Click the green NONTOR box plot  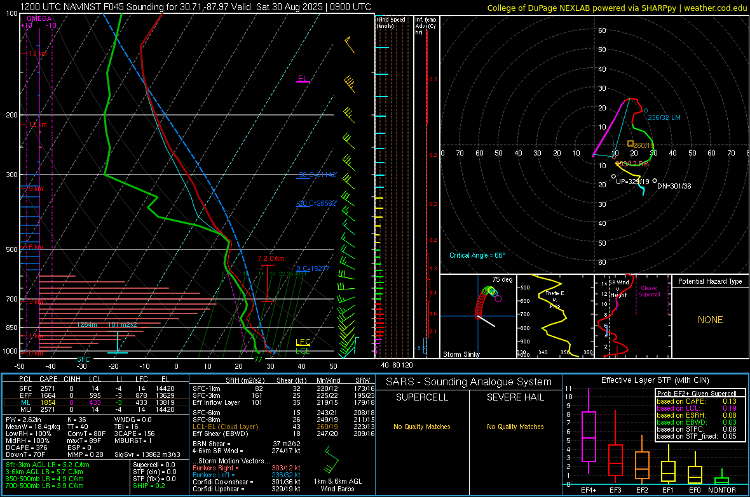pyautogui.click(x=721, y=477)
